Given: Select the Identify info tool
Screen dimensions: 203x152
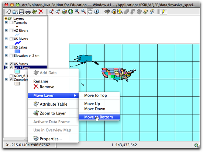Looking at the screenshot, I should pyautogui.click(x=97, y=11).
